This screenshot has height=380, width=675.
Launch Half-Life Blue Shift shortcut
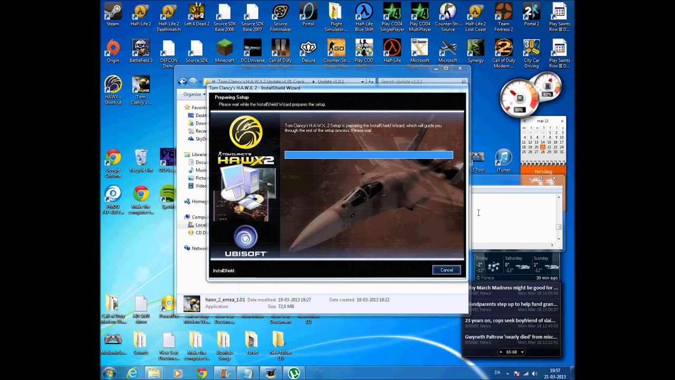364,17
